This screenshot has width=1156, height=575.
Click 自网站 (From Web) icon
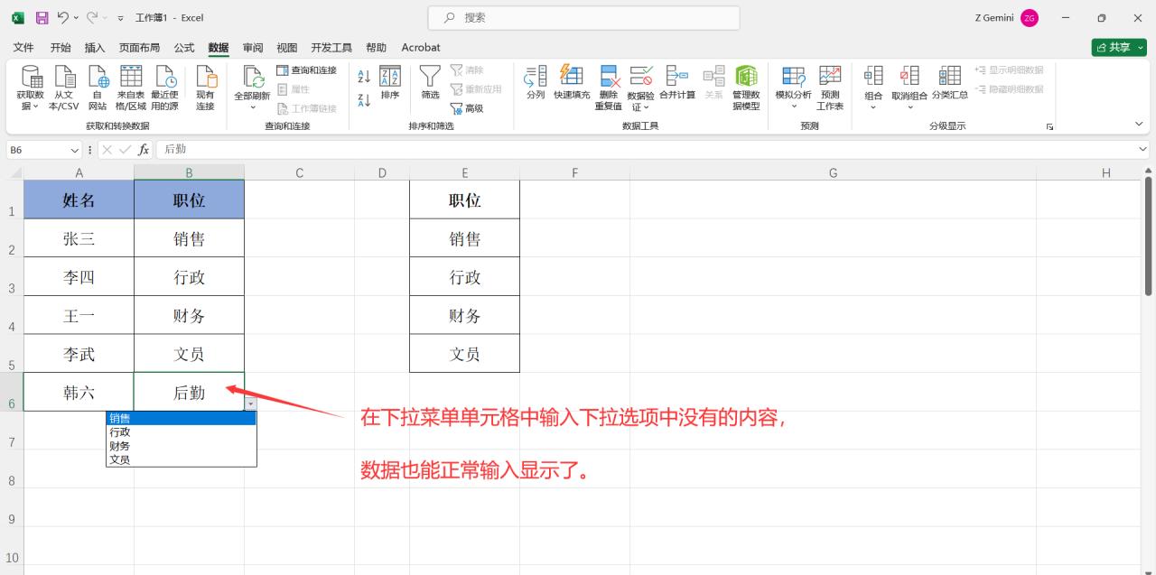[x=98, y=88]
